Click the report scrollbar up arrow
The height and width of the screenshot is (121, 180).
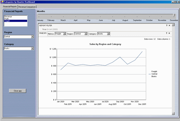(173, 25)
